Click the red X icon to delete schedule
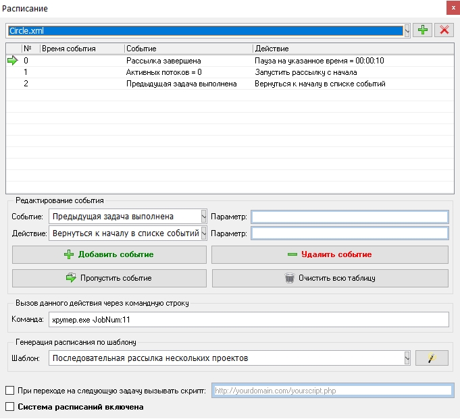Image resolution: width=460 pixels, height=419 pixels. click(444, 30)
